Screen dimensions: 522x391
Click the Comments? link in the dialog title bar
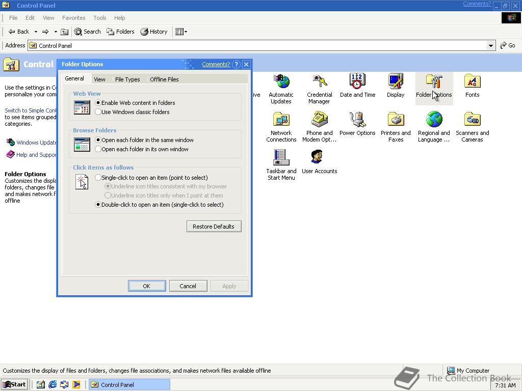tap(216, 65)
